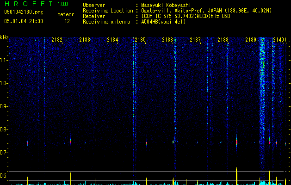Click the 0.9 kHz axis label
291x185 pixels.
pos(4,106)
